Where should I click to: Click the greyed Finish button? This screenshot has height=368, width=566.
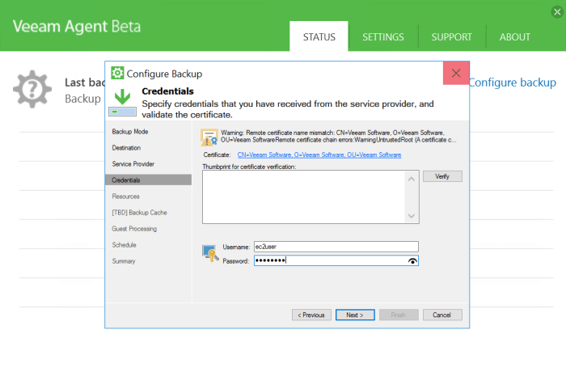[399, 315]
